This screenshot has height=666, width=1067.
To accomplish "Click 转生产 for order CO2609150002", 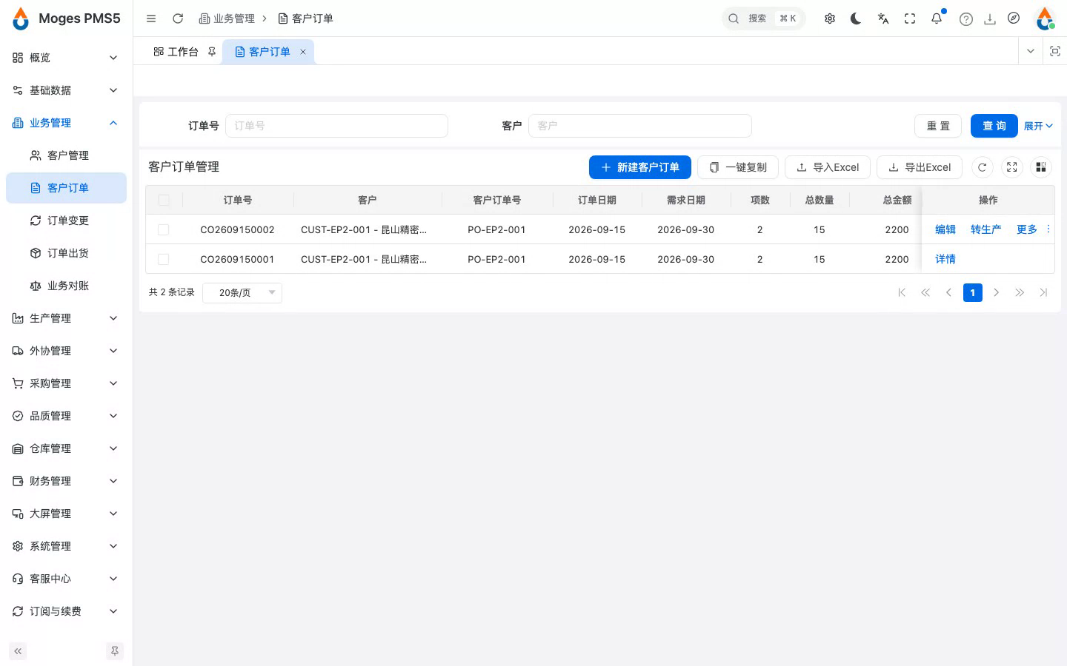I will [985, 229].
